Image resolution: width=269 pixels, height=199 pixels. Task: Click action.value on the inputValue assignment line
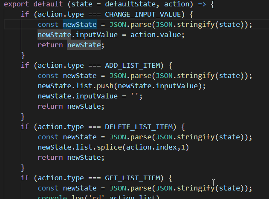(156, 35)
